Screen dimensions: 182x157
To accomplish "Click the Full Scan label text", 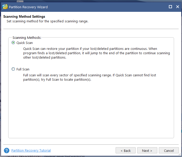I will tap(23, 69).
